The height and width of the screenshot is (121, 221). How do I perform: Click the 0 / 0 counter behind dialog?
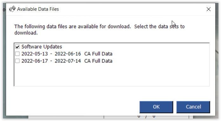click(146, 117)
